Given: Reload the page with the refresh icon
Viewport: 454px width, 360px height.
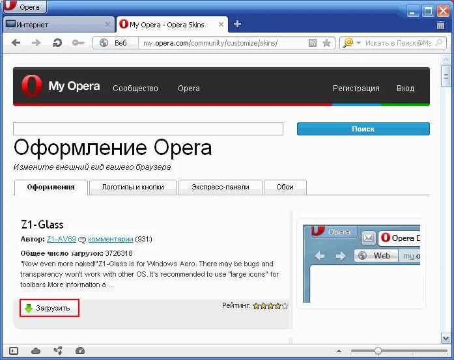Looking at the screenshot, I should coord(57,43).
